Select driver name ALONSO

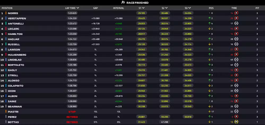14,81
